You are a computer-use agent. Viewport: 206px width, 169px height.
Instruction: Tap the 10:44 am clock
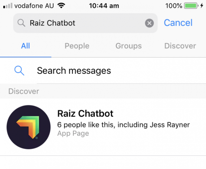[104, 6]
